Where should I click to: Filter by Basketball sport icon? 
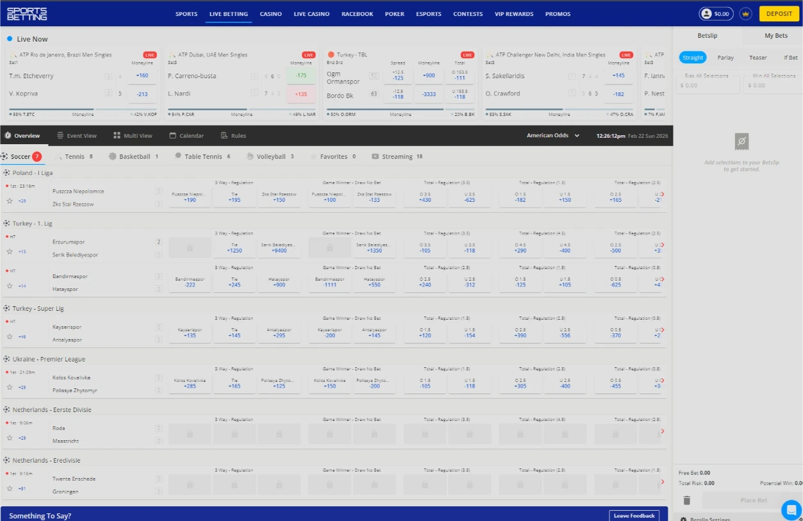click(x=113, y=156)
